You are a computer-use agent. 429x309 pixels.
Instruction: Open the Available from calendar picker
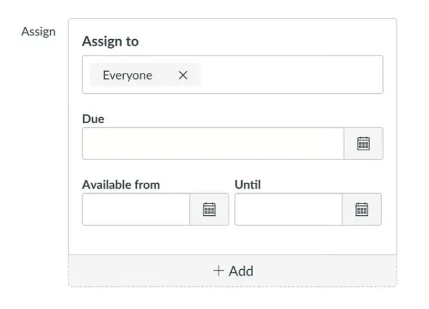click(x=209, y=209)
